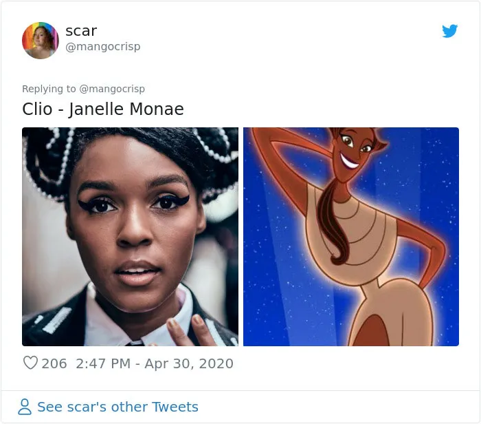Screen dimensions: 481x424
Task: Open the 2:47 PM time link
Action: pos(103,363)
